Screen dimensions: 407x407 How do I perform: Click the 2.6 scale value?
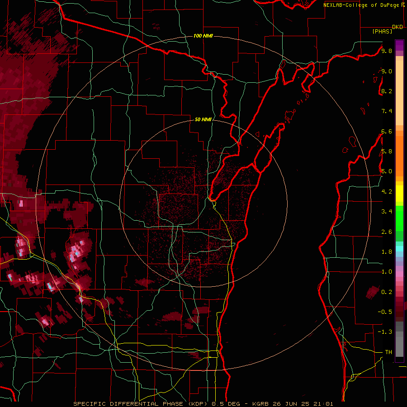[x=387, y=232]
